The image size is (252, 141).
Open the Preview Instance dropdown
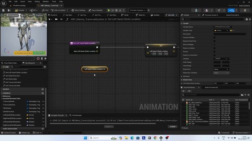(137, 10)
